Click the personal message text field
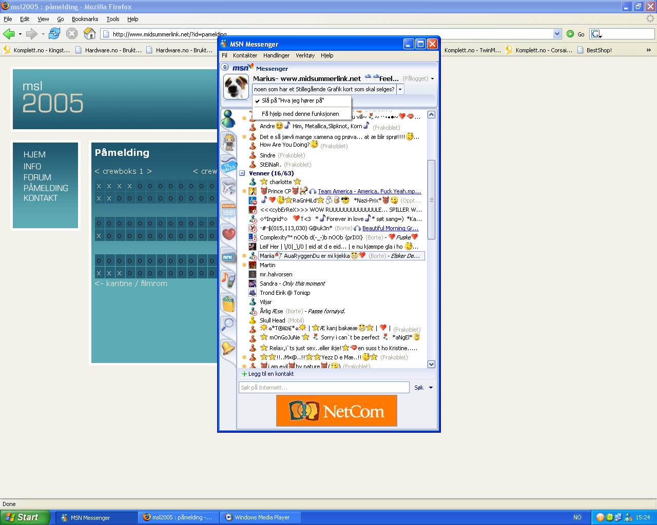 click(x=324, y=89)
